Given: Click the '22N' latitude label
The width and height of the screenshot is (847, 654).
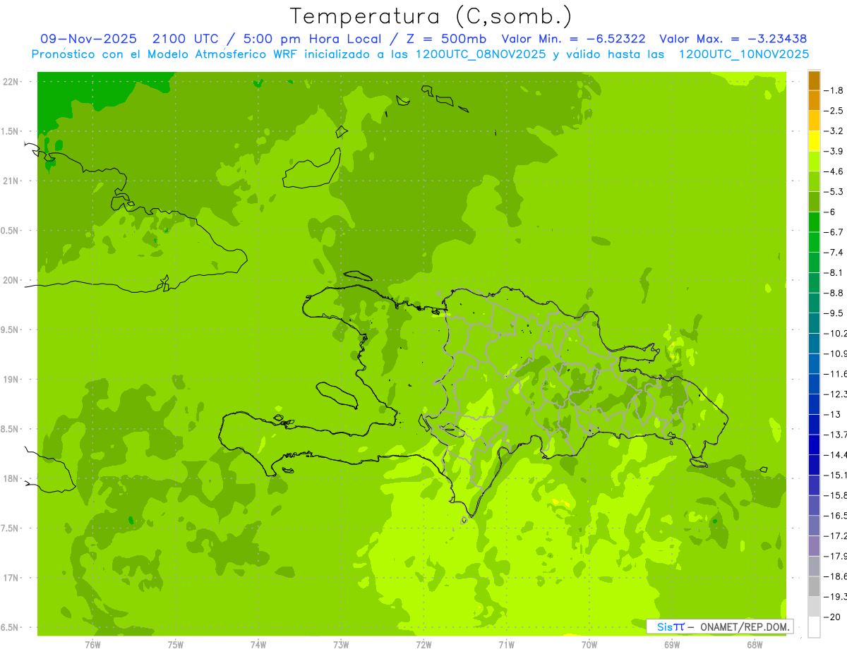Looking at the screenshot, I should coord(11,81).
